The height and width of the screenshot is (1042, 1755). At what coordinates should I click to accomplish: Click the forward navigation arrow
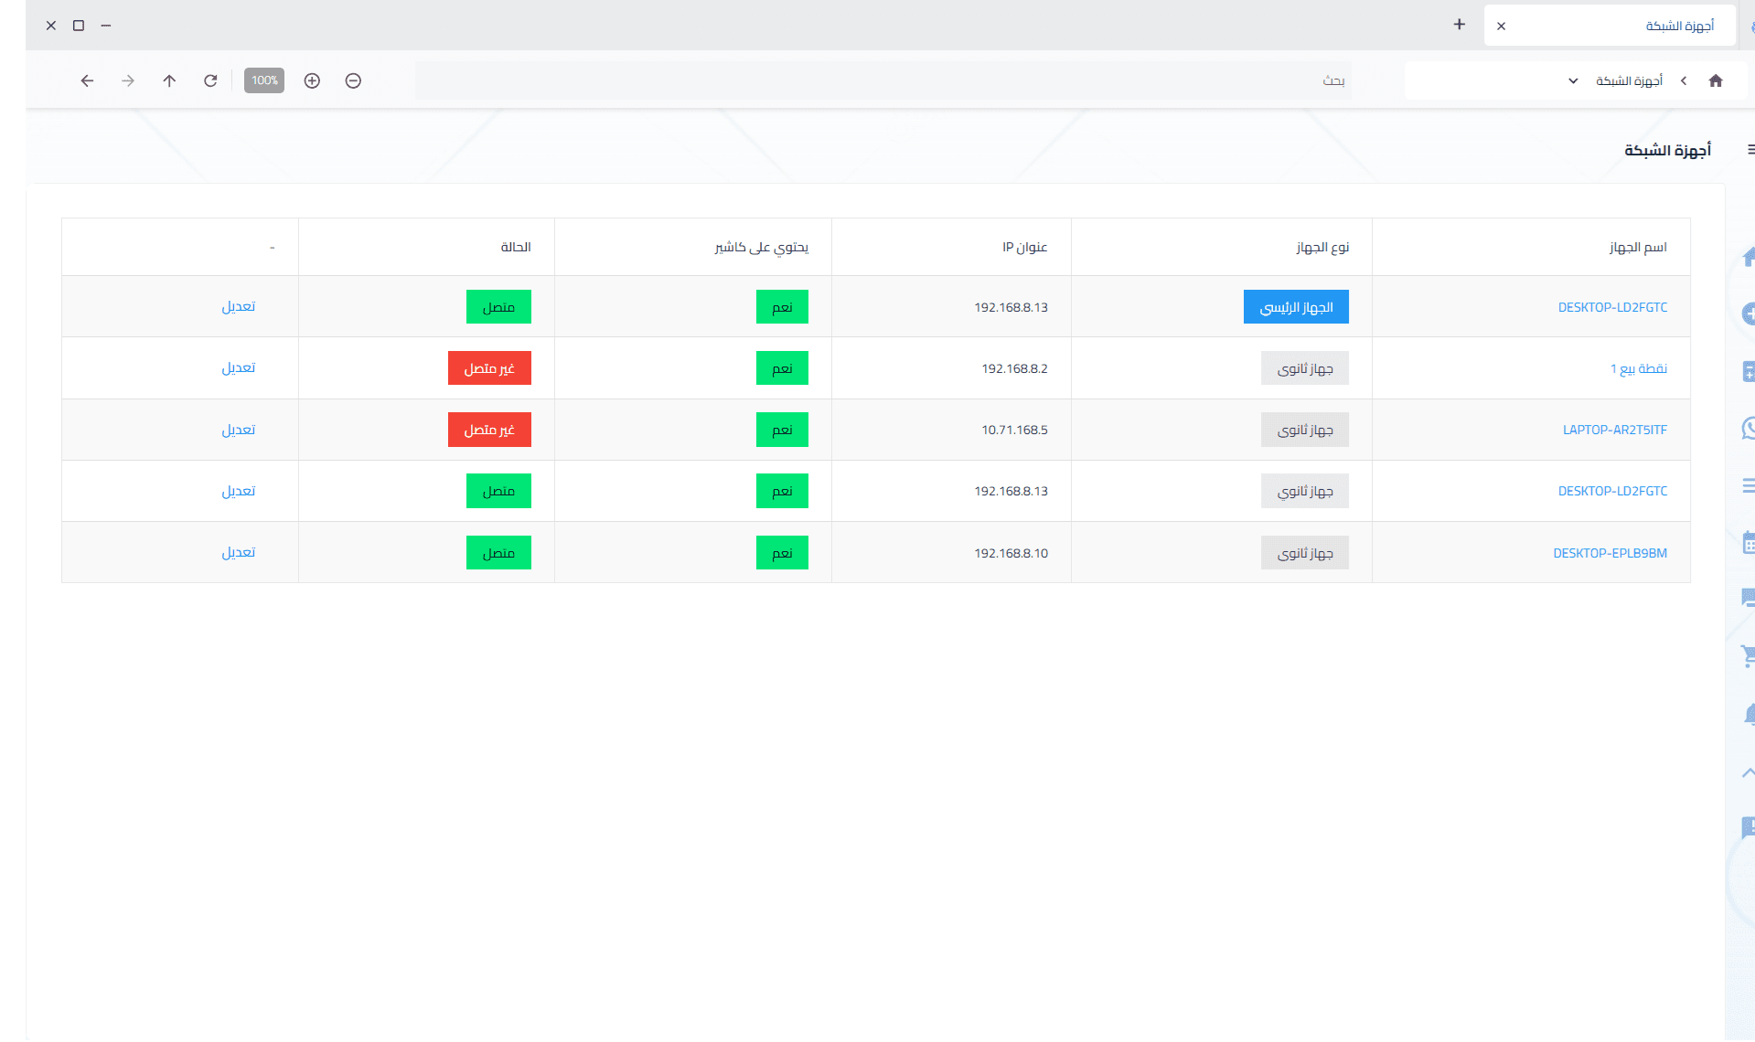pos(128,80)
